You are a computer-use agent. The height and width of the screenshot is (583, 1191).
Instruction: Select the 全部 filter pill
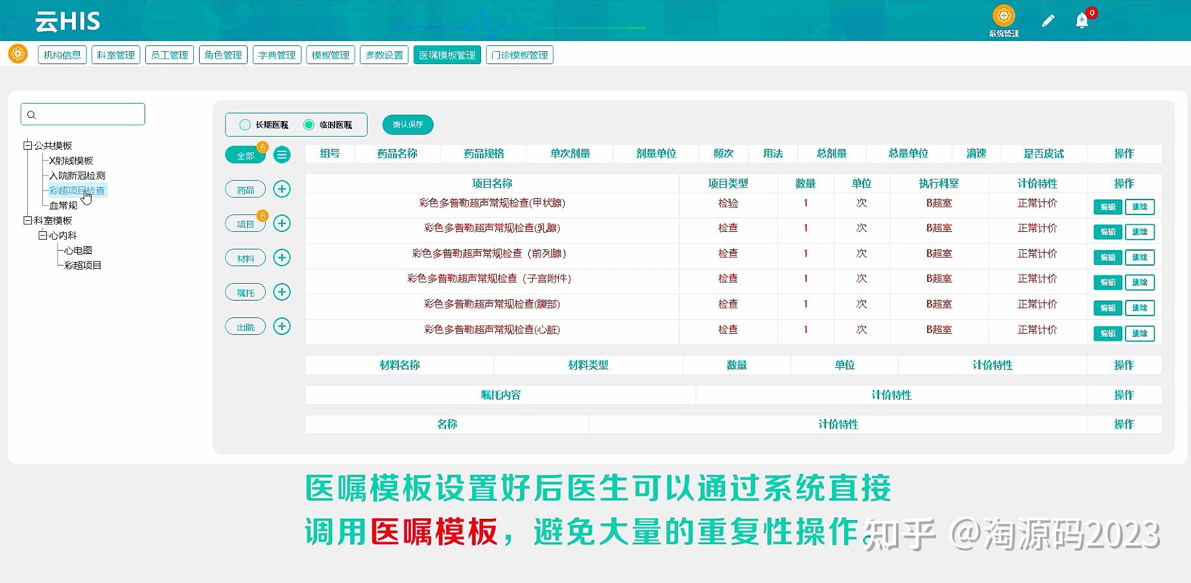click(245, 155)
